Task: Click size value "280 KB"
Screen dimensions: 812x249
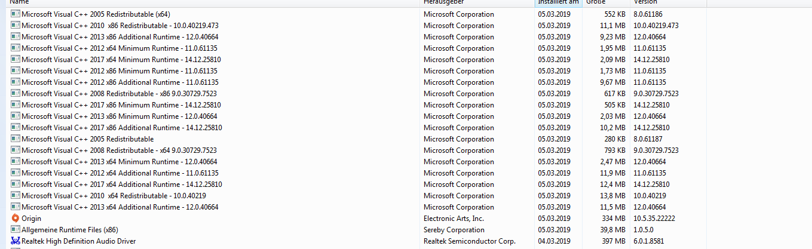Action: pos(615,139)
